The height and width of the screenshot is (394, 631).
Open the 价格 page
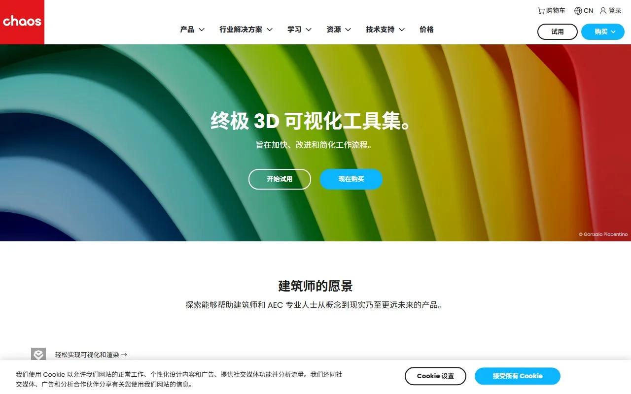[426, 30]
